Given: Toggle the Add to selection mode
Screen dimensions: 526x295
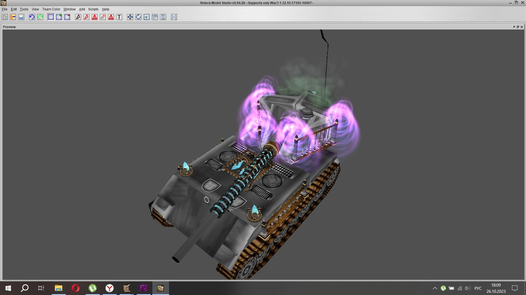Looking at the screenshot, I should click(x=59, y=17).
